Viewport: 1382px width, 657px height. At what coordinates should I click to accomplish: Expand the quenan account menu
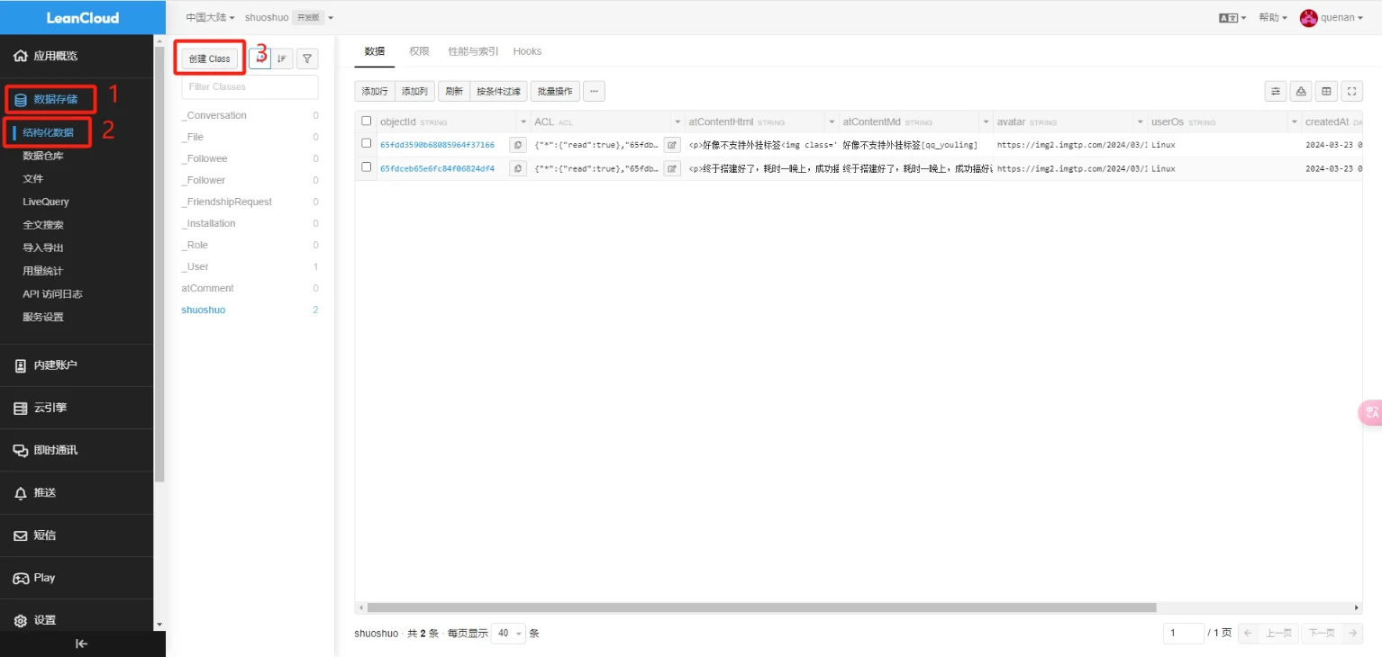pos(1332,18)
